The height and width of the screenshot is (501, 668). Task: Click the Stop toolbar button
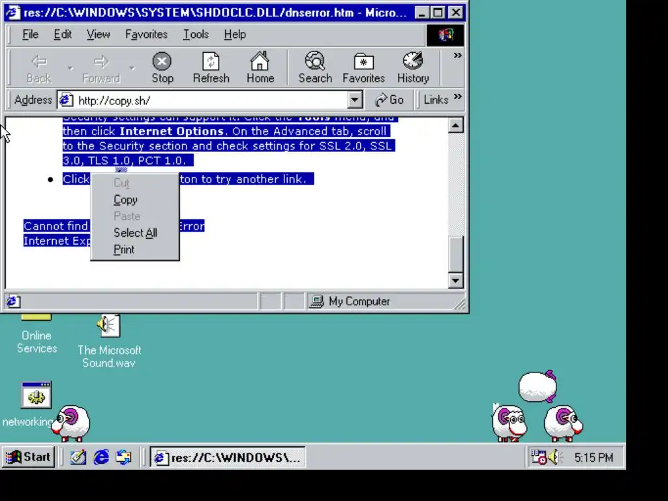click(x=162, y=67)
